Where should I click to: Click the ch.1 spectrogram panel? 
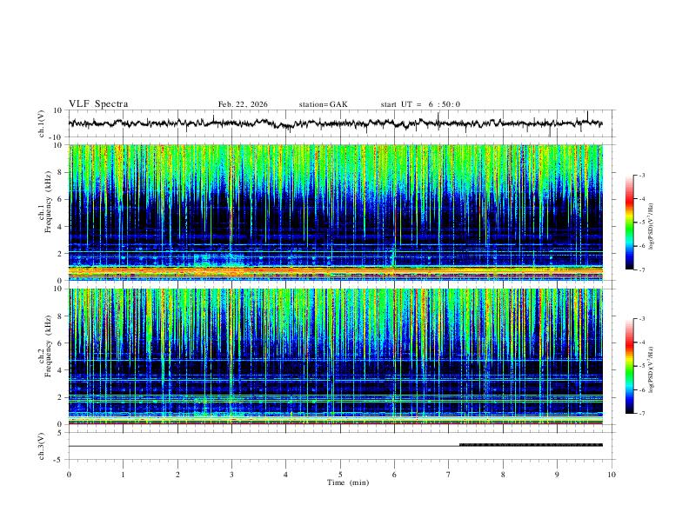tap(335, 212)
